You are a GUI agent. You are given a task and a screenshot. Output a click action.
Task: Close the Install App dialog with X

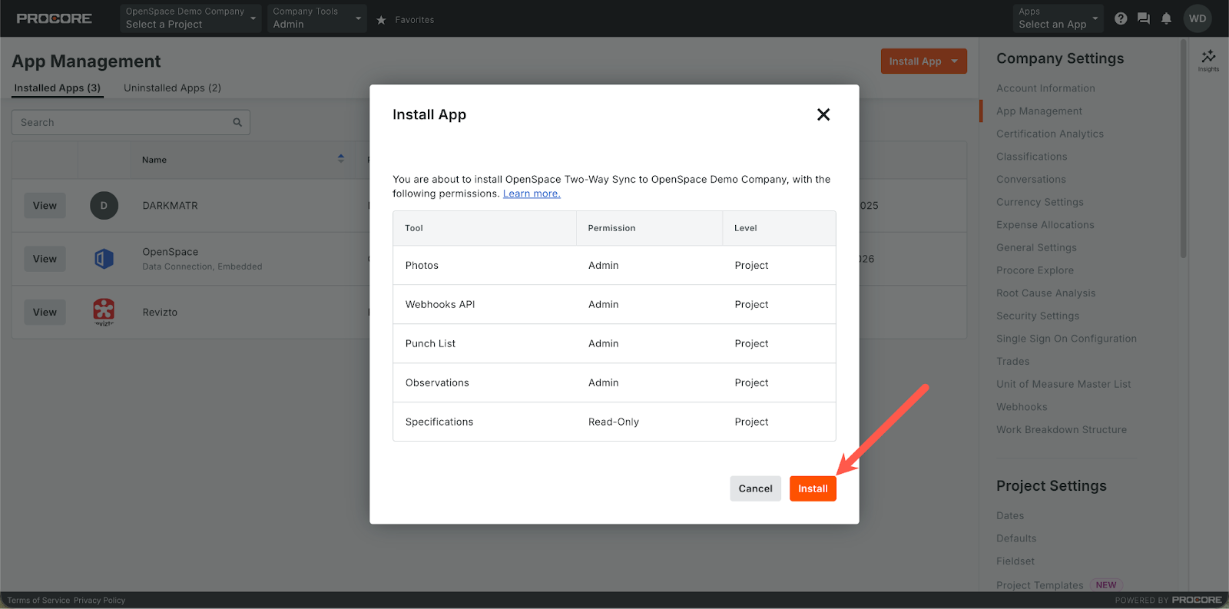[x=823, y=114]
